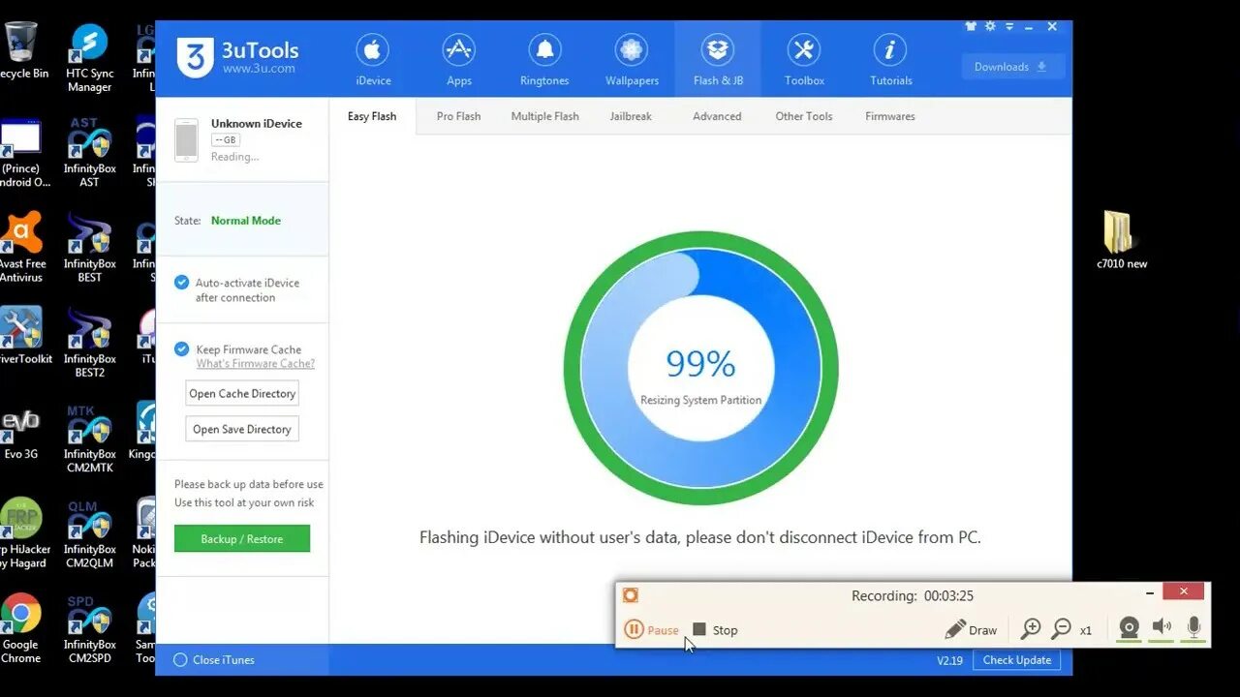Screen dimensions: 1240x697
Task: Switch to the Advanced tab
Action: (x=717, y=116)
